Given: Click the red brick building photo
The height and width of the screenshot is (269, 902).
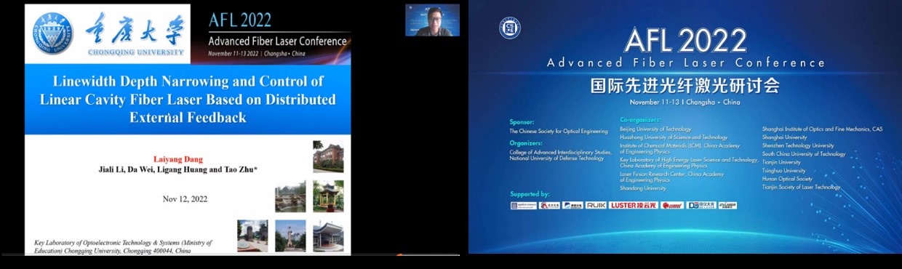Looking at the screenshot, I should coord(328,157).
